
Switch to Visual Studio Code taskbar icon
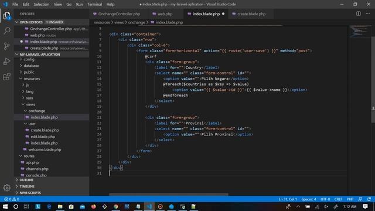149,206
